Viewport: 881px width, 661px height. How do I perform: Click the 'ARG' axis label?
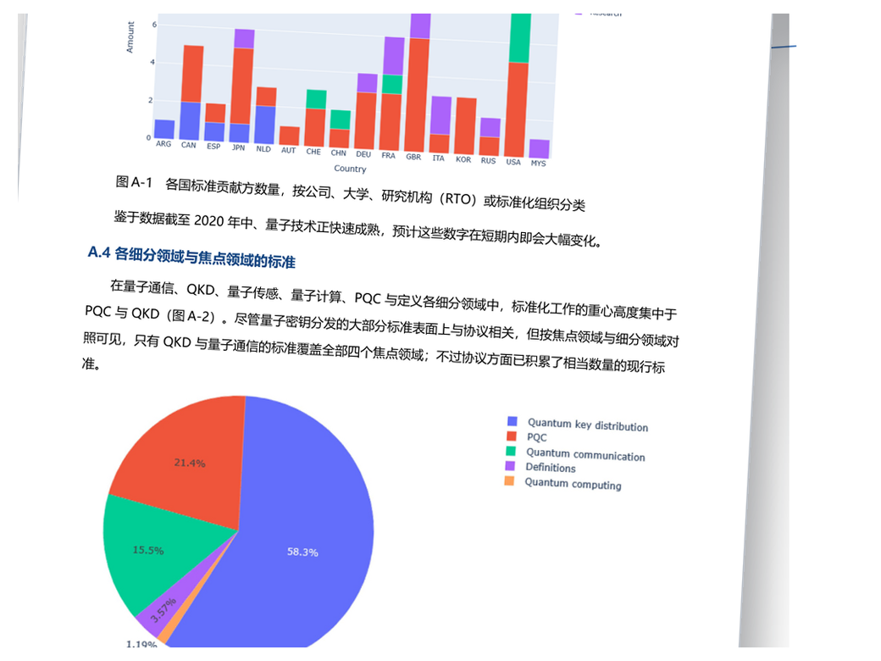(x=163, y=144)
